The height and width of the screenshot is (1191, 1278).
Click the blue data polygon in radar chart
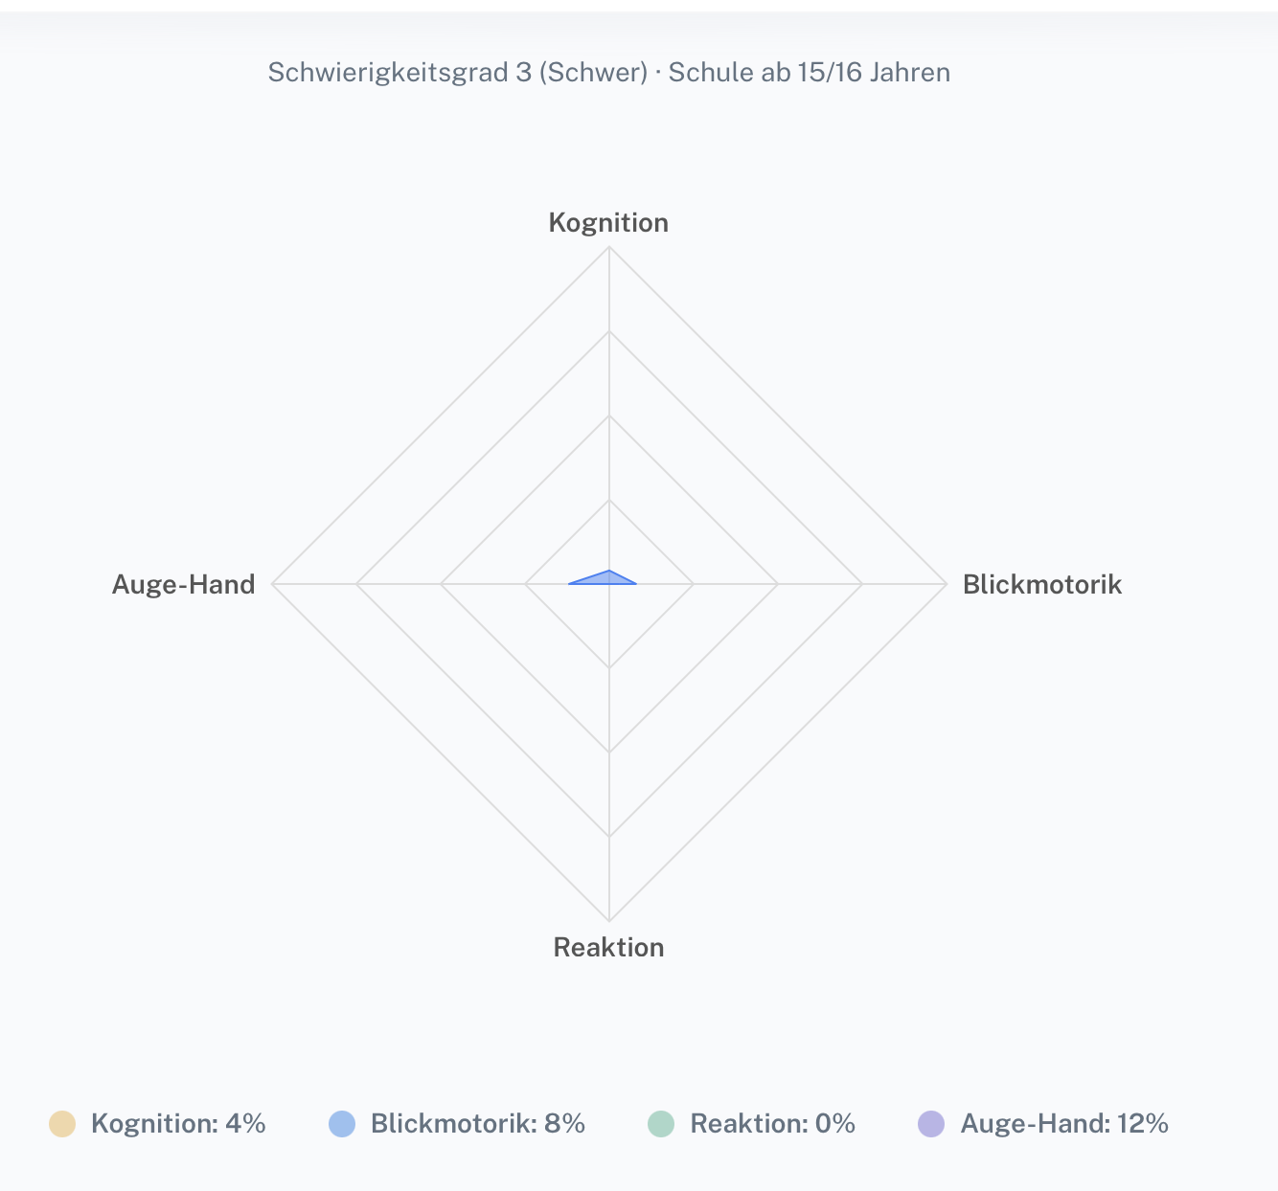605,578
